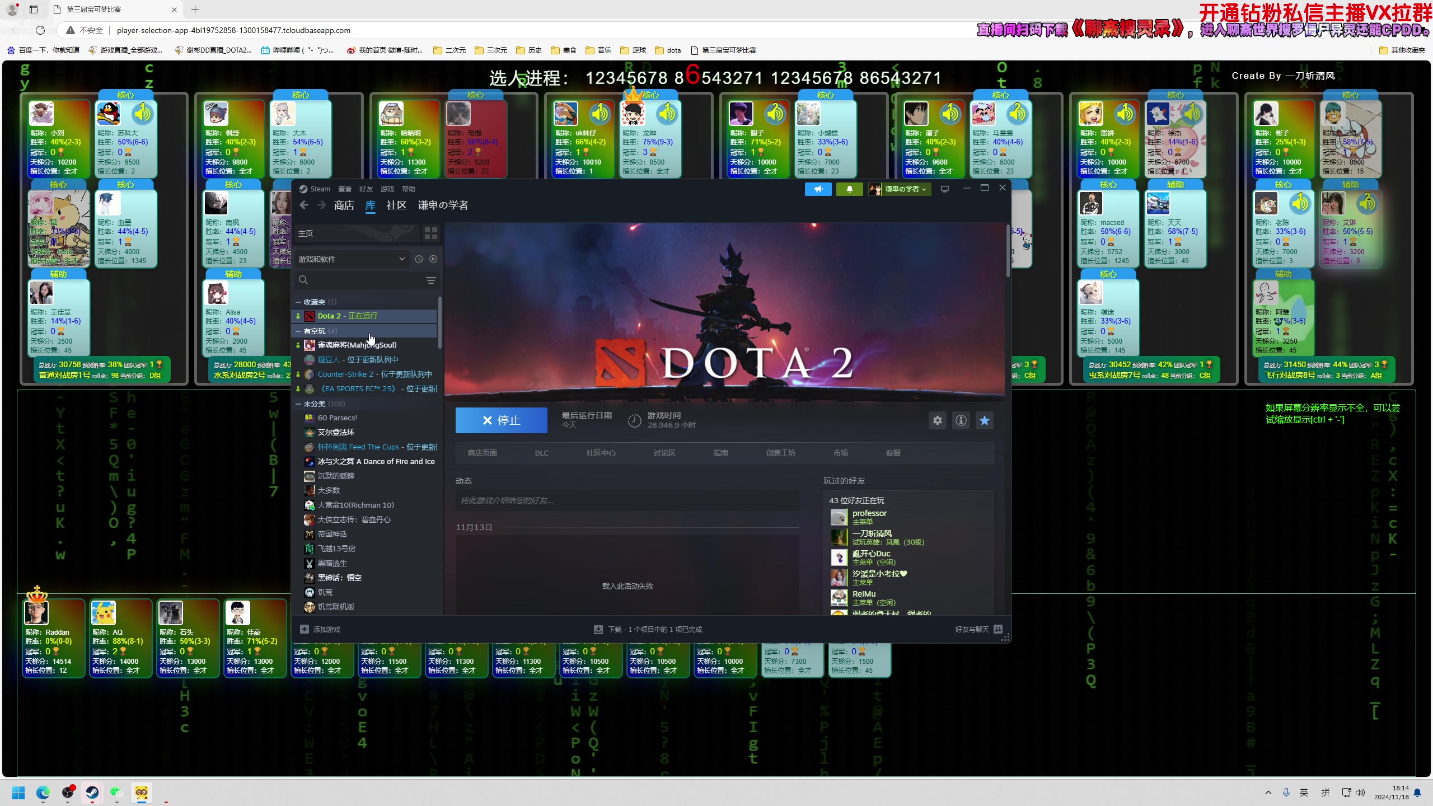Expand 游戏和软件 library filter dropdown
The image size is (1433, 806).
coord(352,259)
